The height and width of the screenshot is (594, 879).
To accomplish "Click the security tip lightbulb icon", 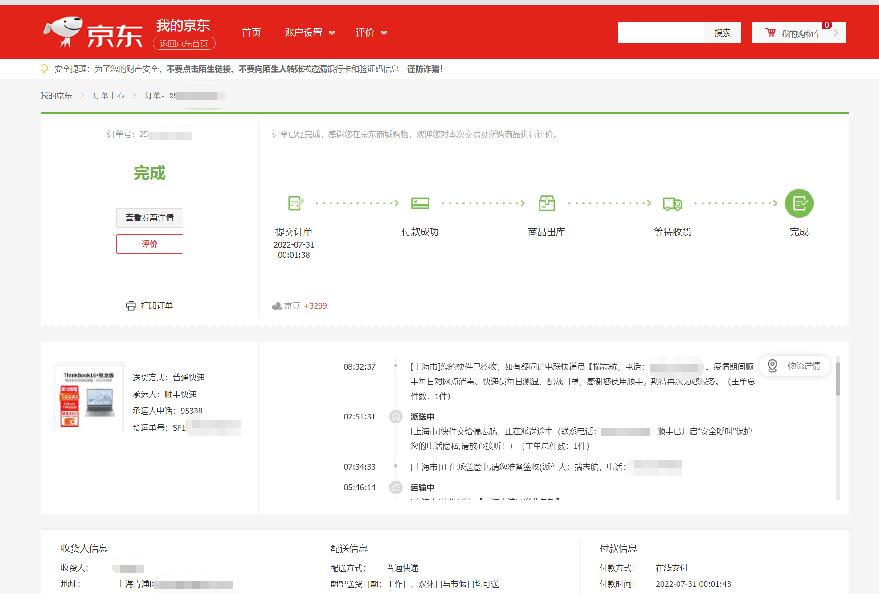I will [44, 69].
